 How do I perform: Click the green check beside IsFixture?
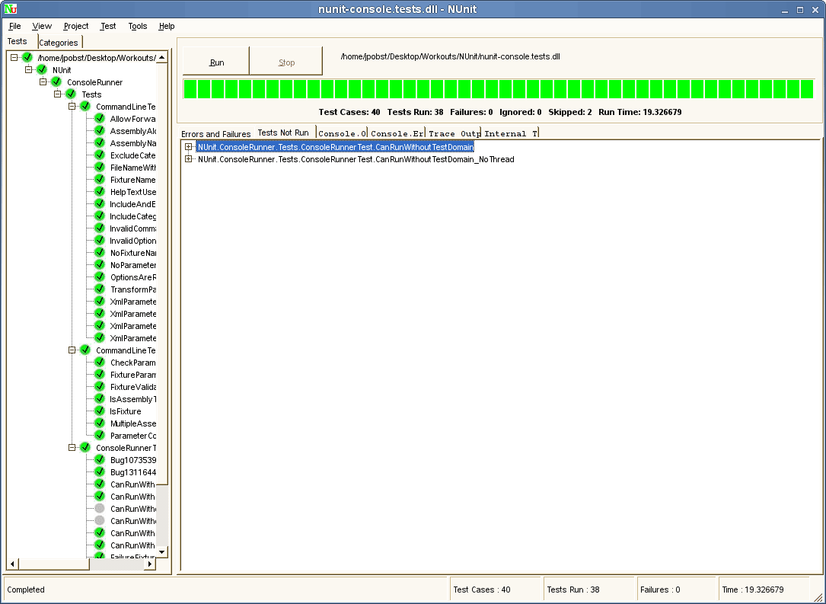click(x=100, y=411)
